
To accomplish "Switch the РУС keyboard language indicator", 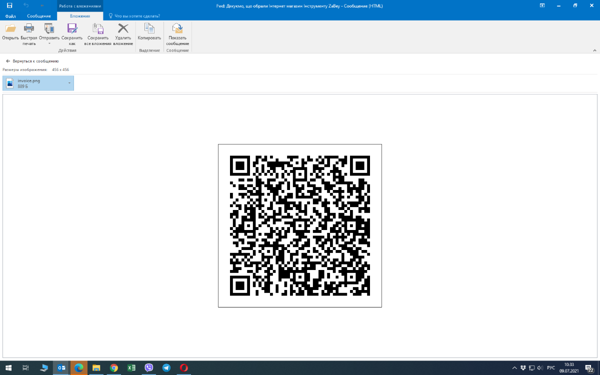I will 551,367.
